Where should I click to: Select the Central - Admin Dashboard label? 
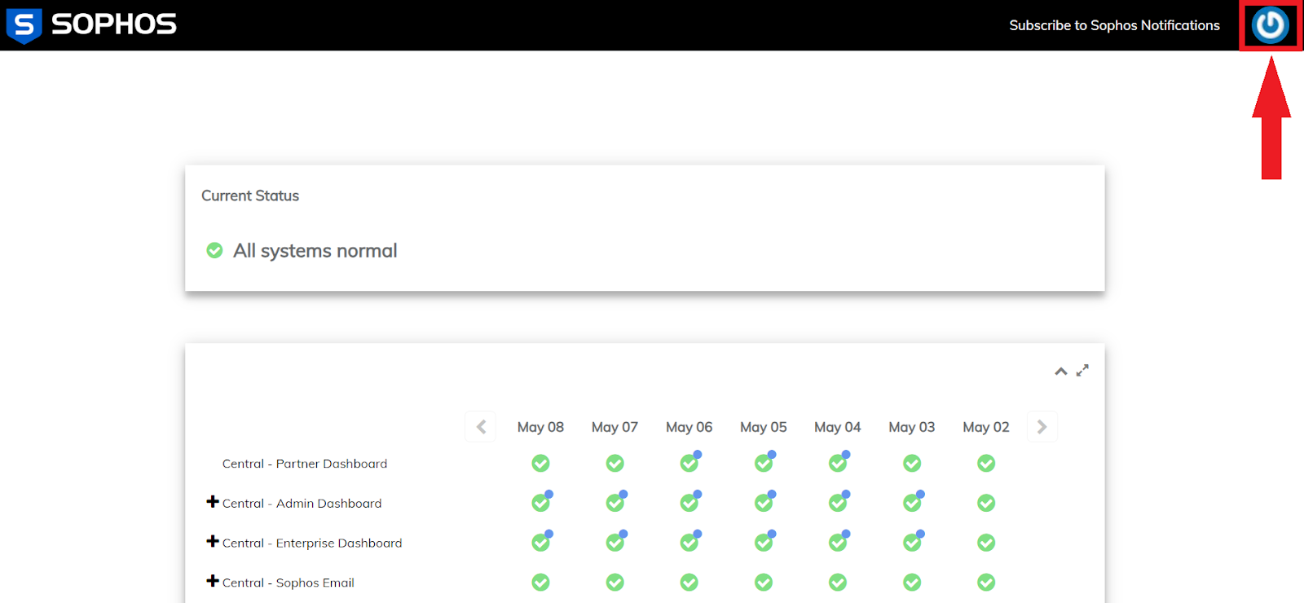tap(302, 504)
